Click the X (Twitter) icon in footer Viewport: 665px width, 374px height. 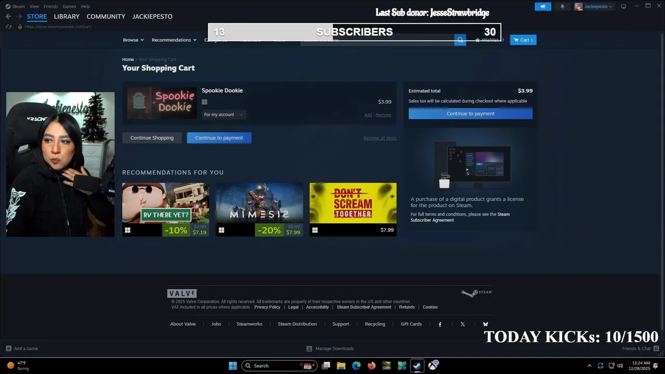(x=462, y=324)
